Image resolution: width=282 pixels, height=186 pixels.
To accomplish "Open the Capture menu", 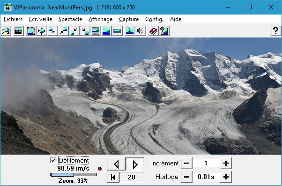I will coord(129,19).
